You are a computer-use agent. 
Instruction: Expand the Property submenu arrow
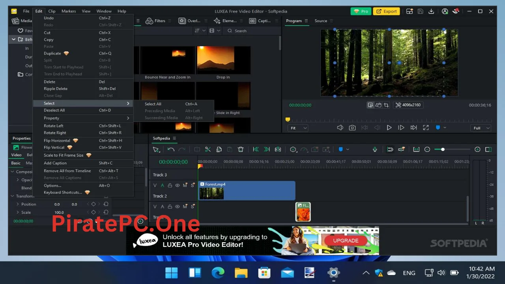(128, 118)
